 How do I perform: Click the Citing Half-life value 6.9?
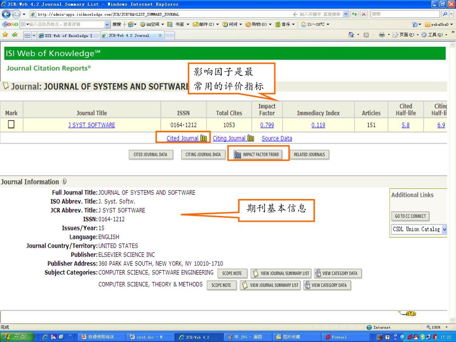point(441,125)
